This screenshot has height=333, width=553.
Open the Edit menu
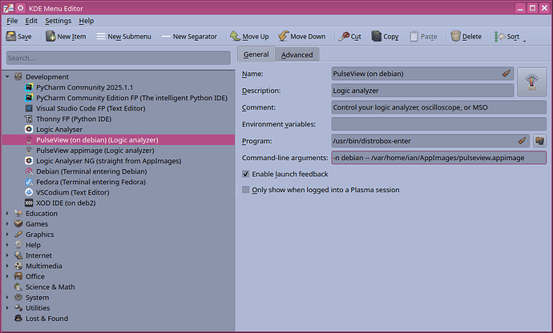tap(31, 21)
